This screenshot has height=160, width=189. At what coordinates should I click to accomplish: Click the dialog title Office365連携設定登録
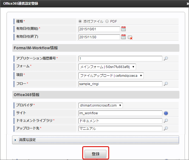pyautogui.click(x=21, y=4)
